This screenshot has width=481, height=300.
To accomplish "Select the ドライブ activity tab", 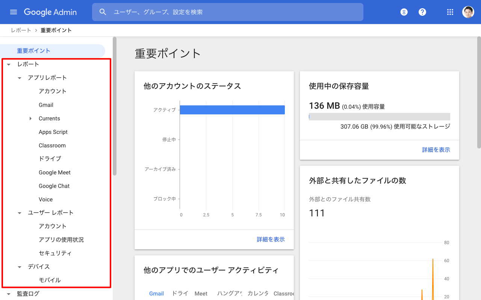I will 180,294.
